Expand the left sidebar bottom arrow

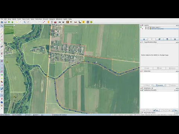pyautogui.click(x=2, y=109)
